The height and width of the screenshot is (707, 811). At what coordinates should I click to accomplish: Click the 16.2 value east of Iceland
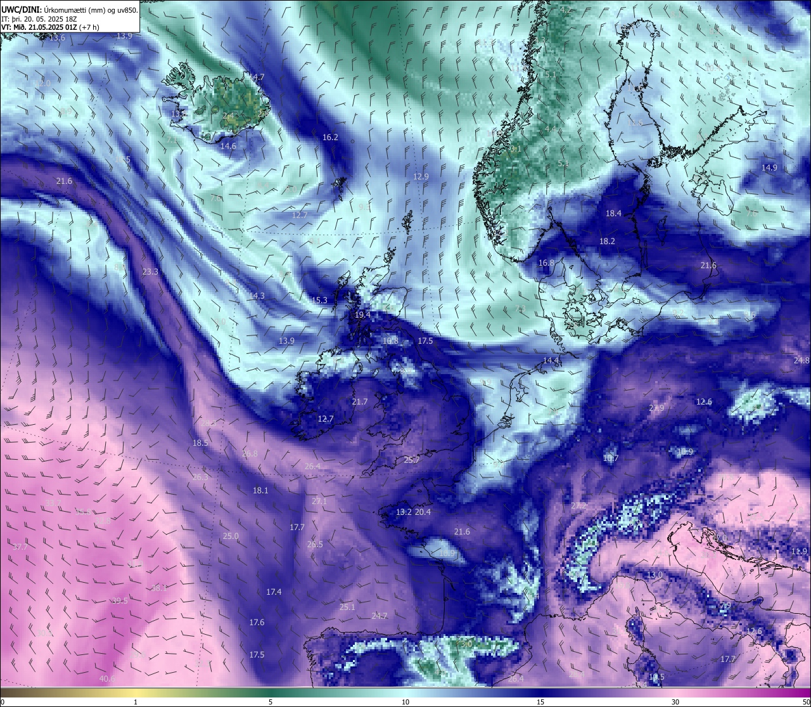click(330, 137)
